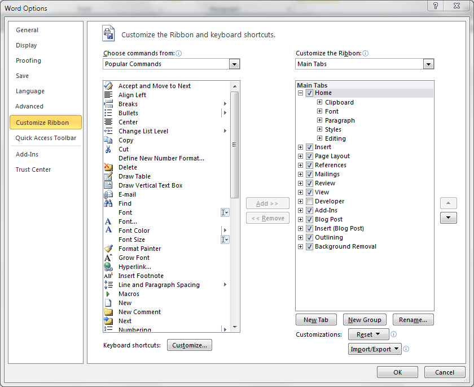Screen dimensions: 474x387
Task: Select the Cut command with scissors icon
Action: coord(109,149)
